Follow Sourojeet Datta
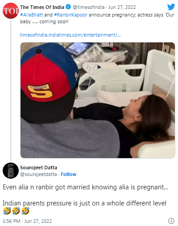This screenshot has width=178, height=226. point(69,174)
